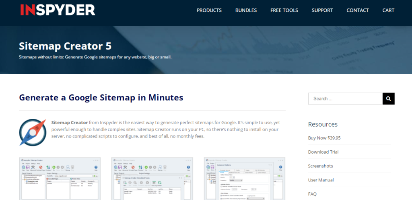Click the Resources sidebar heading

tap(323, 124)
